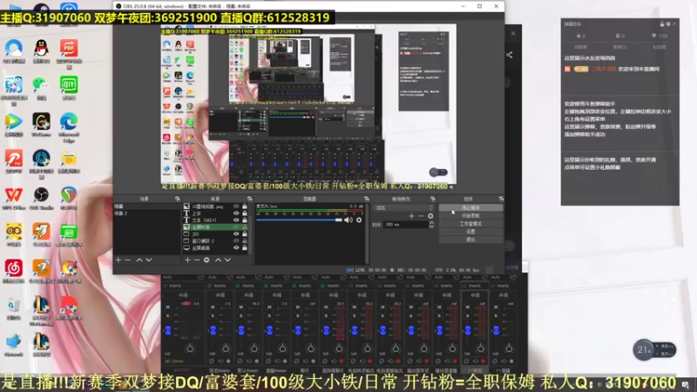Toggle visibility eye of 文本 (GDI+) source

click(236, 220)
